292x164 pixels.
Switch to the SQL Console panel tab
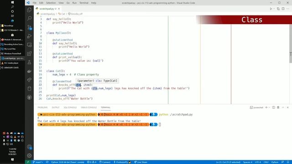(x=70, y=108)
